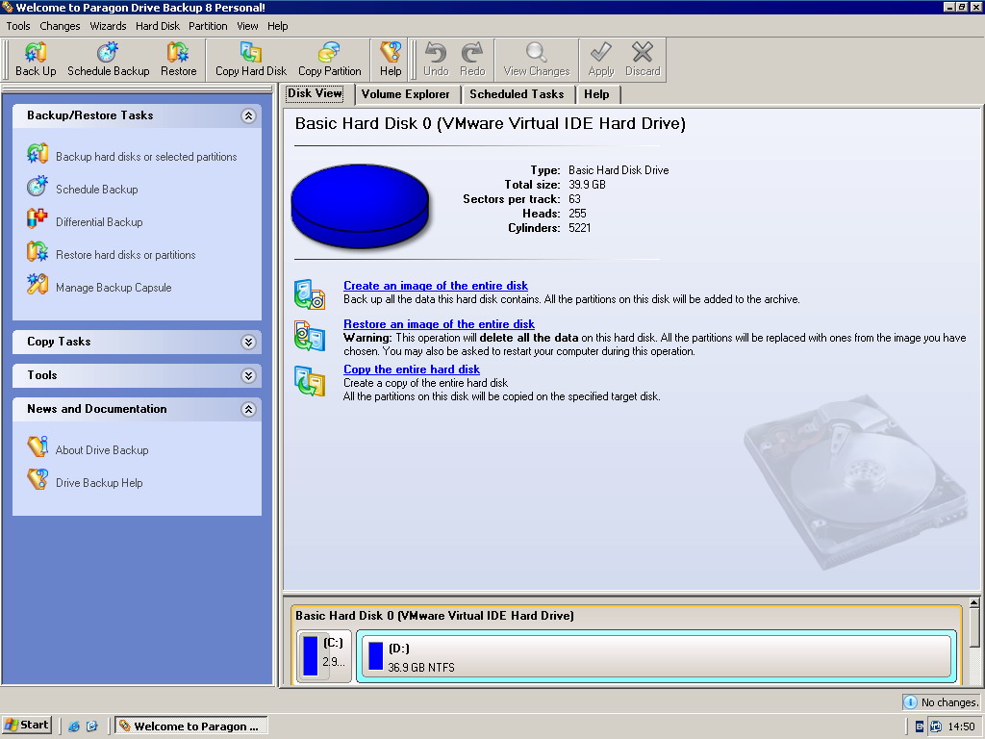Click the Redo toolbar button
Screen dimensions: 985x739
(x=472, y=60)
